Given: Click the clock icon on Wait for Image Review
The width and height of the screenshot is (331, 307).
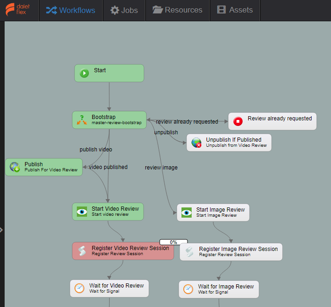Looking at the screenshot, I should [188, 289].
